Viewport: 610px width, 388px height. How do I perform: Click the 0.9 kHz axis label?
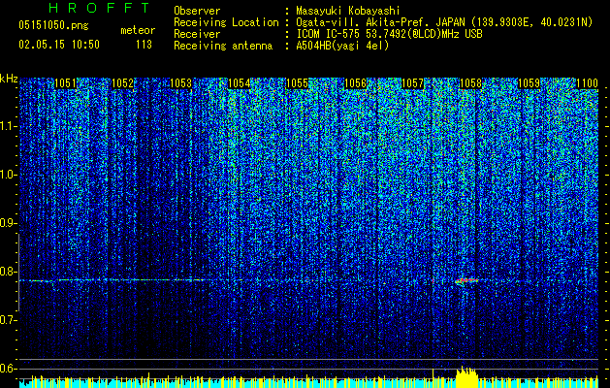[8, 223]
